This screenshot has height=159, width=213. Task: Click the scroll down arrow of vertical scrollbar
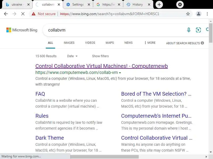tap(211, 152)
